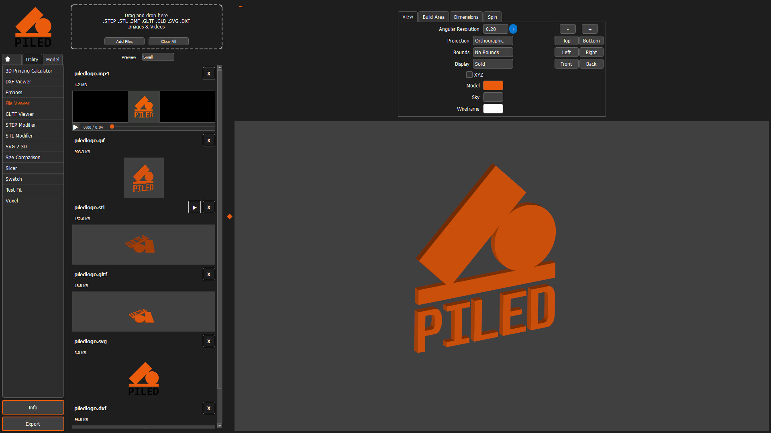
Task: Remove piledlogo.dxf from the list
Action: [209, 408]
